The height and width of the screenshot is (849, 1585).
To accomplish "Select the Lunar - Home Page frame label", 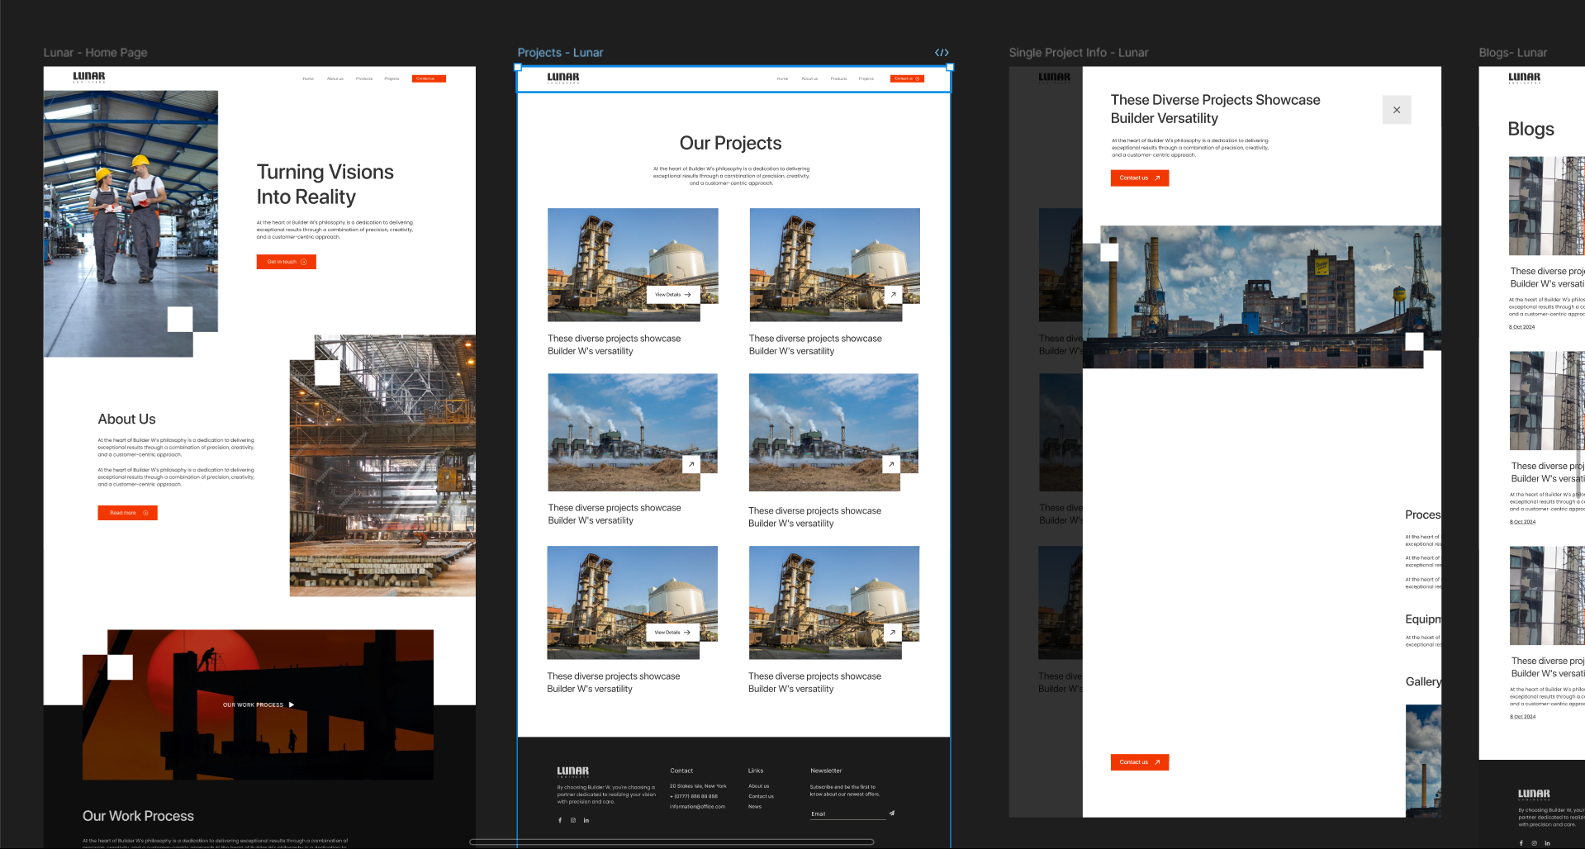I will [95, 53].
